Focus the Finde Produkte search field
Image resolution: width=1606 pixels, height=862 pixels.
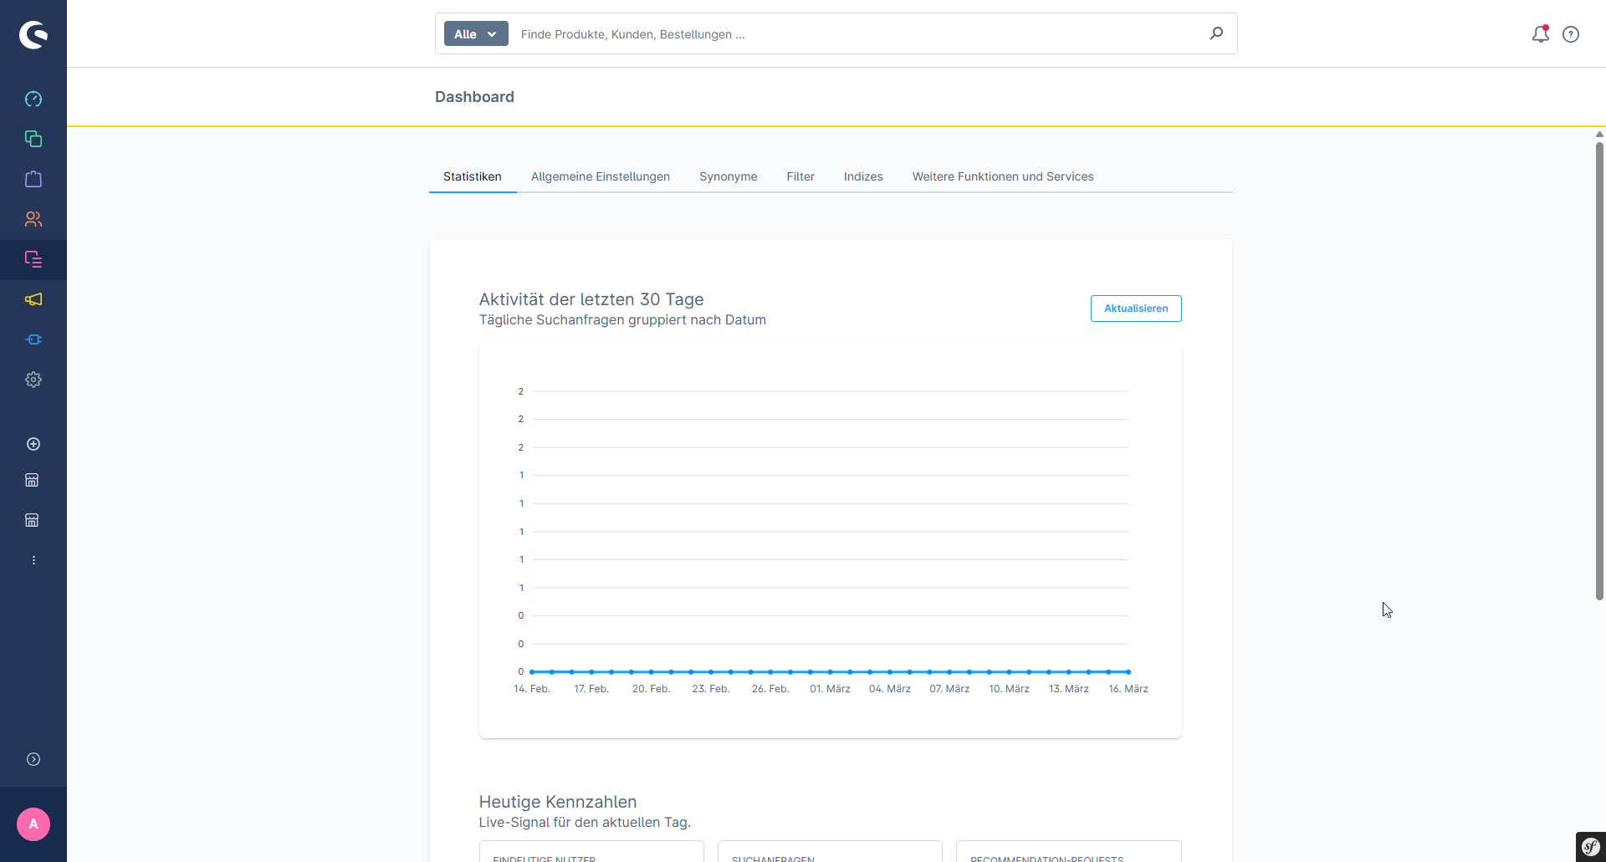(853, 34)
